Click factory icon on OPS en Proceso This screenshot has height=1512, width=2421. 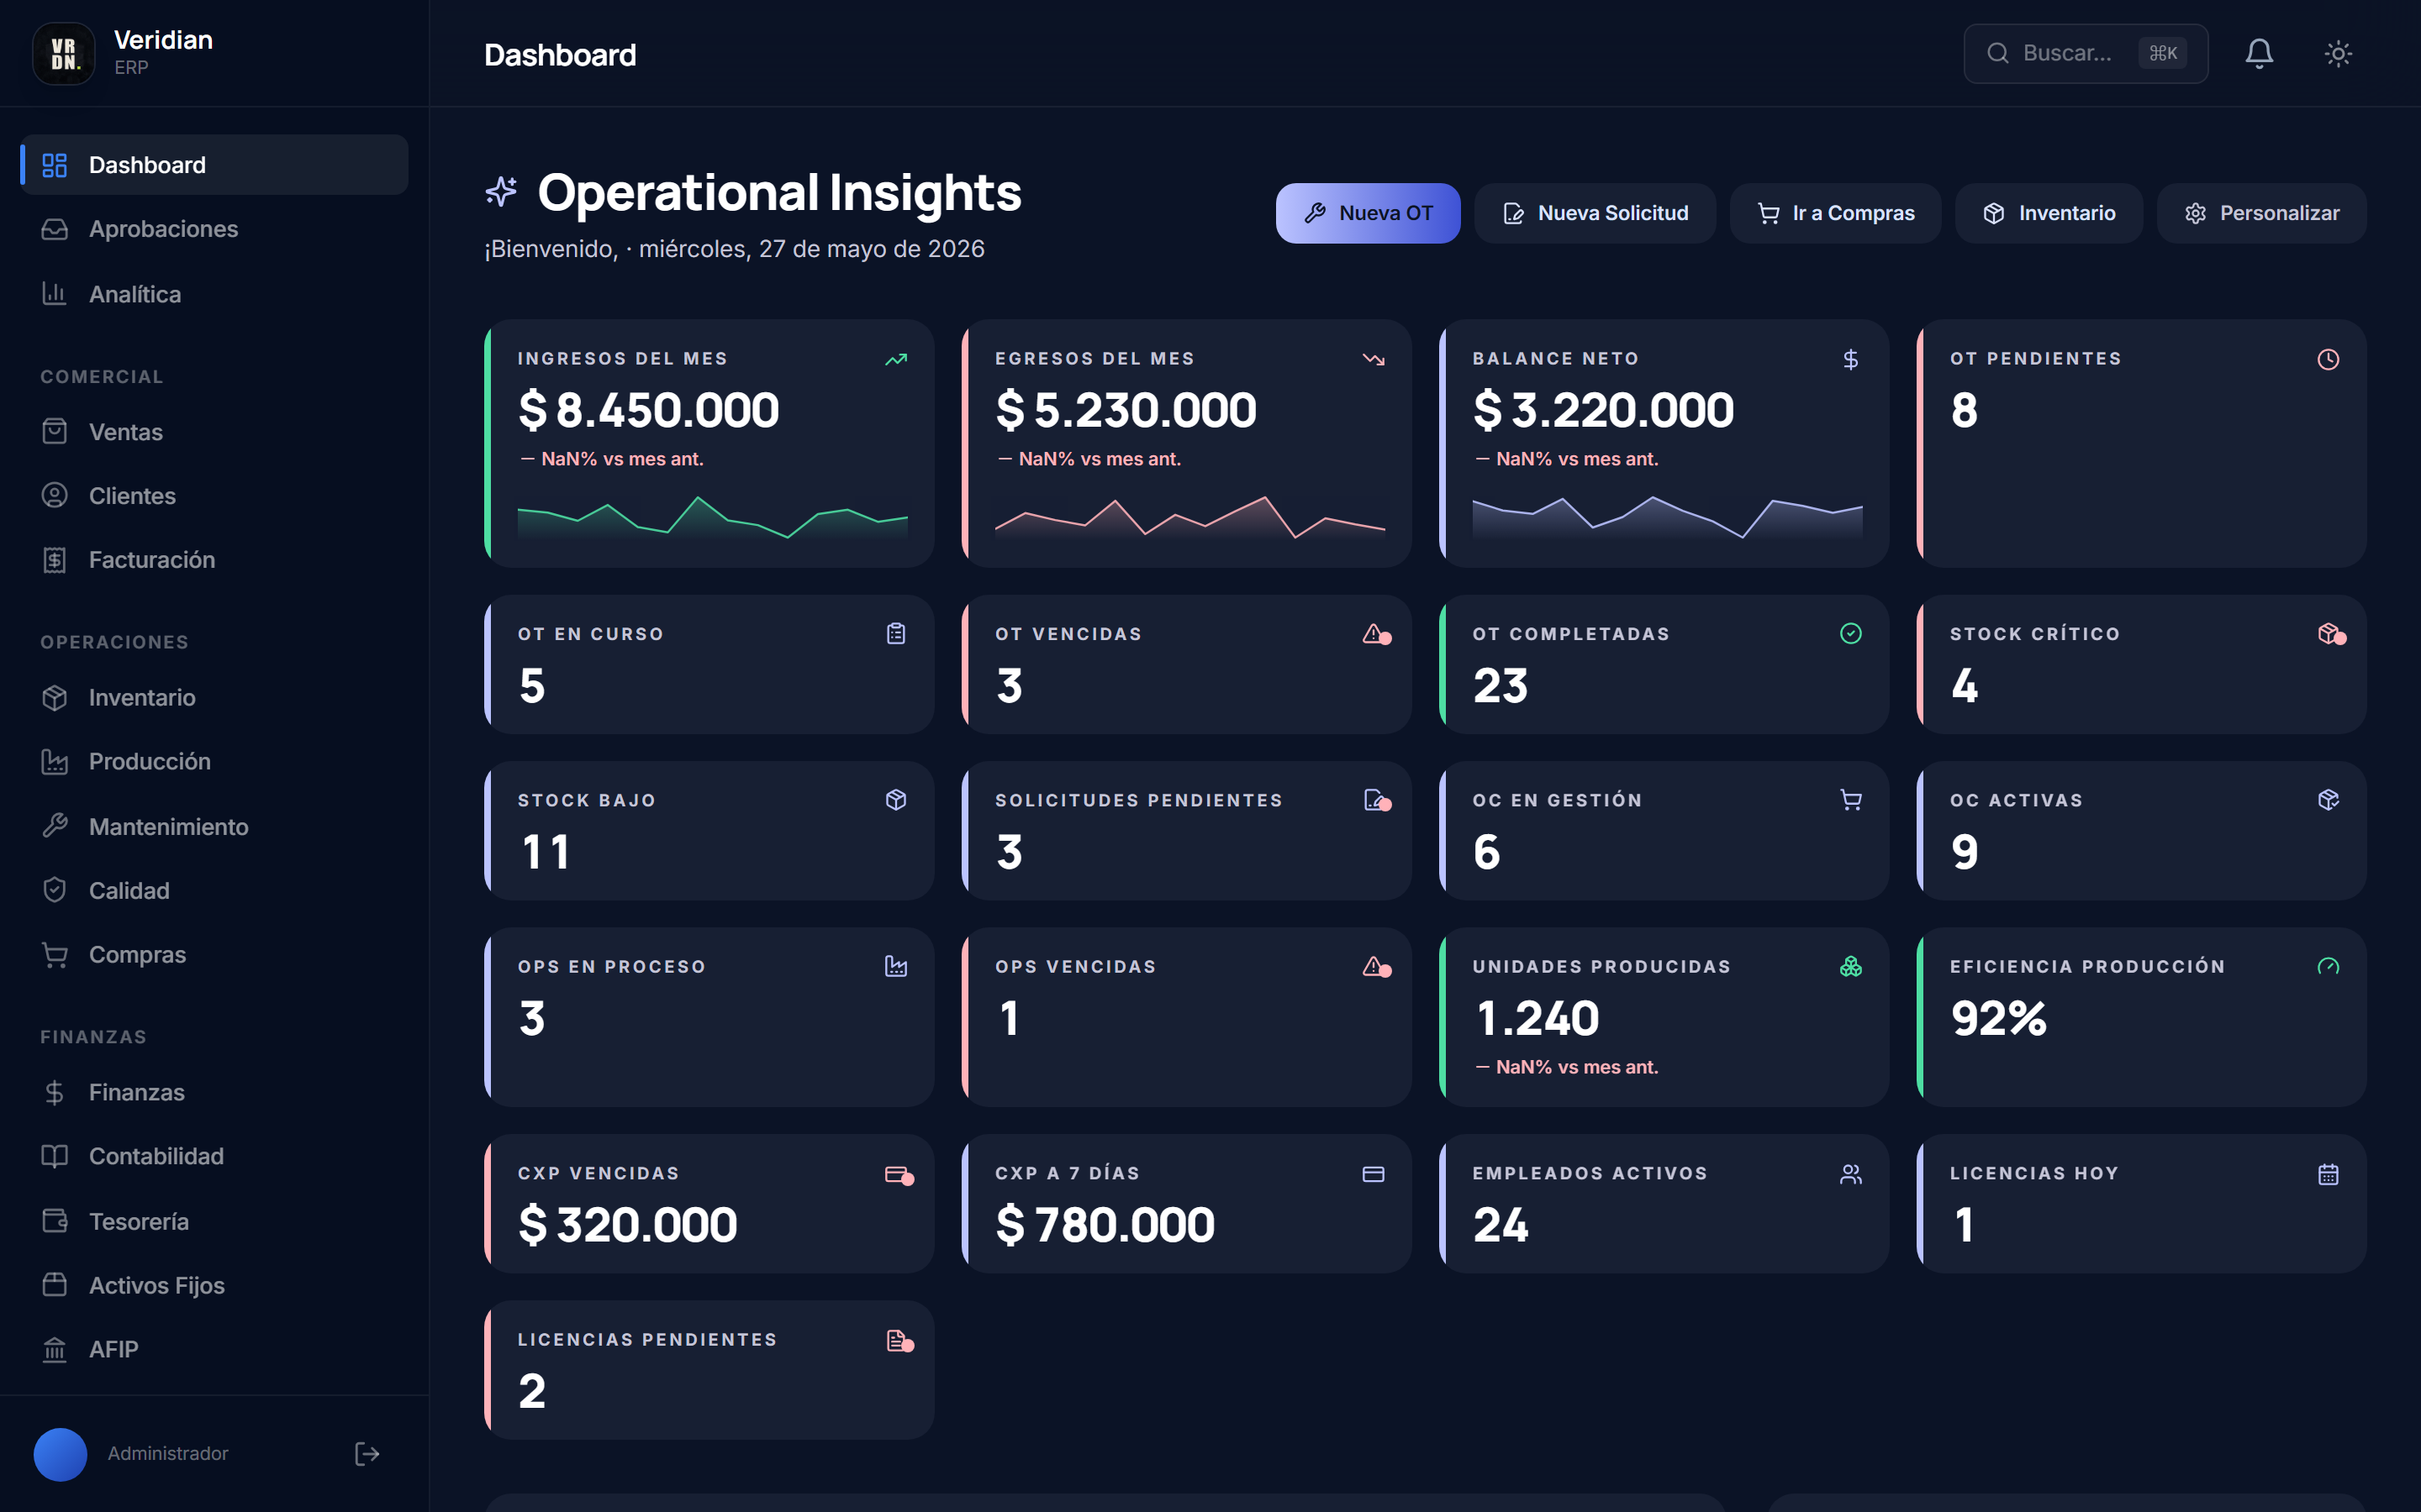[x=896, y=966]
